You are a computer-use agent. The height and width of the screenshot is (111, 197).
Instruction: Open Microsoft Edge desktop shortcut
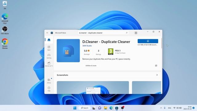pyautogui.click(x=5, y=18)
